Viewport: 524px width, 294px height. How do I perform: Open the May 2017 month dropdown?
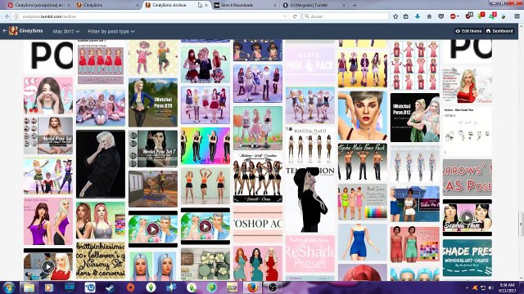click(66, 31)
